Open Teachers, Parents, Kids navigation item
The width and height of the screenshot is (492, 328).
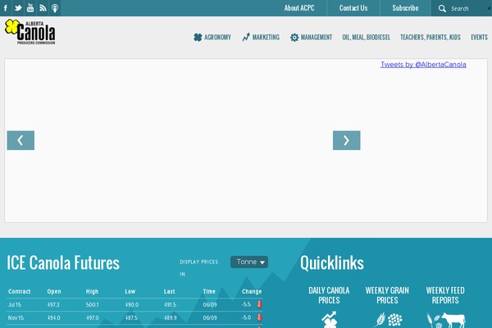click(430, 38)
